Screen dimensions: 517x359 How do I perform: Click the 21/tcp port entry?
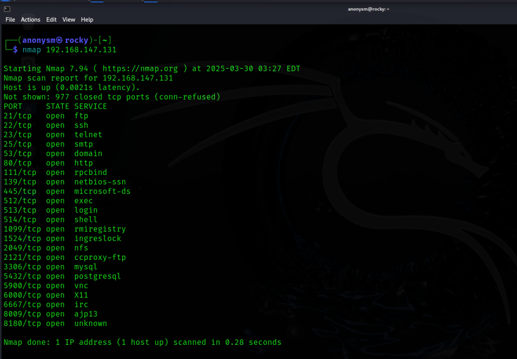pos(18,116)
